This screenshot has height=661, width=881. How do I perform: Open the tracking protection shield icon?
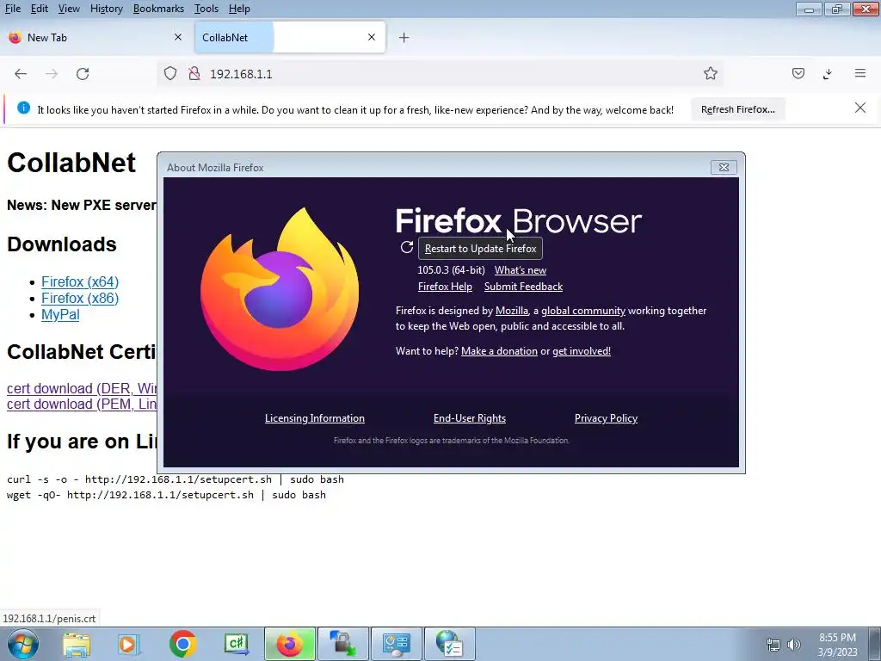click(x=170, y=74)
